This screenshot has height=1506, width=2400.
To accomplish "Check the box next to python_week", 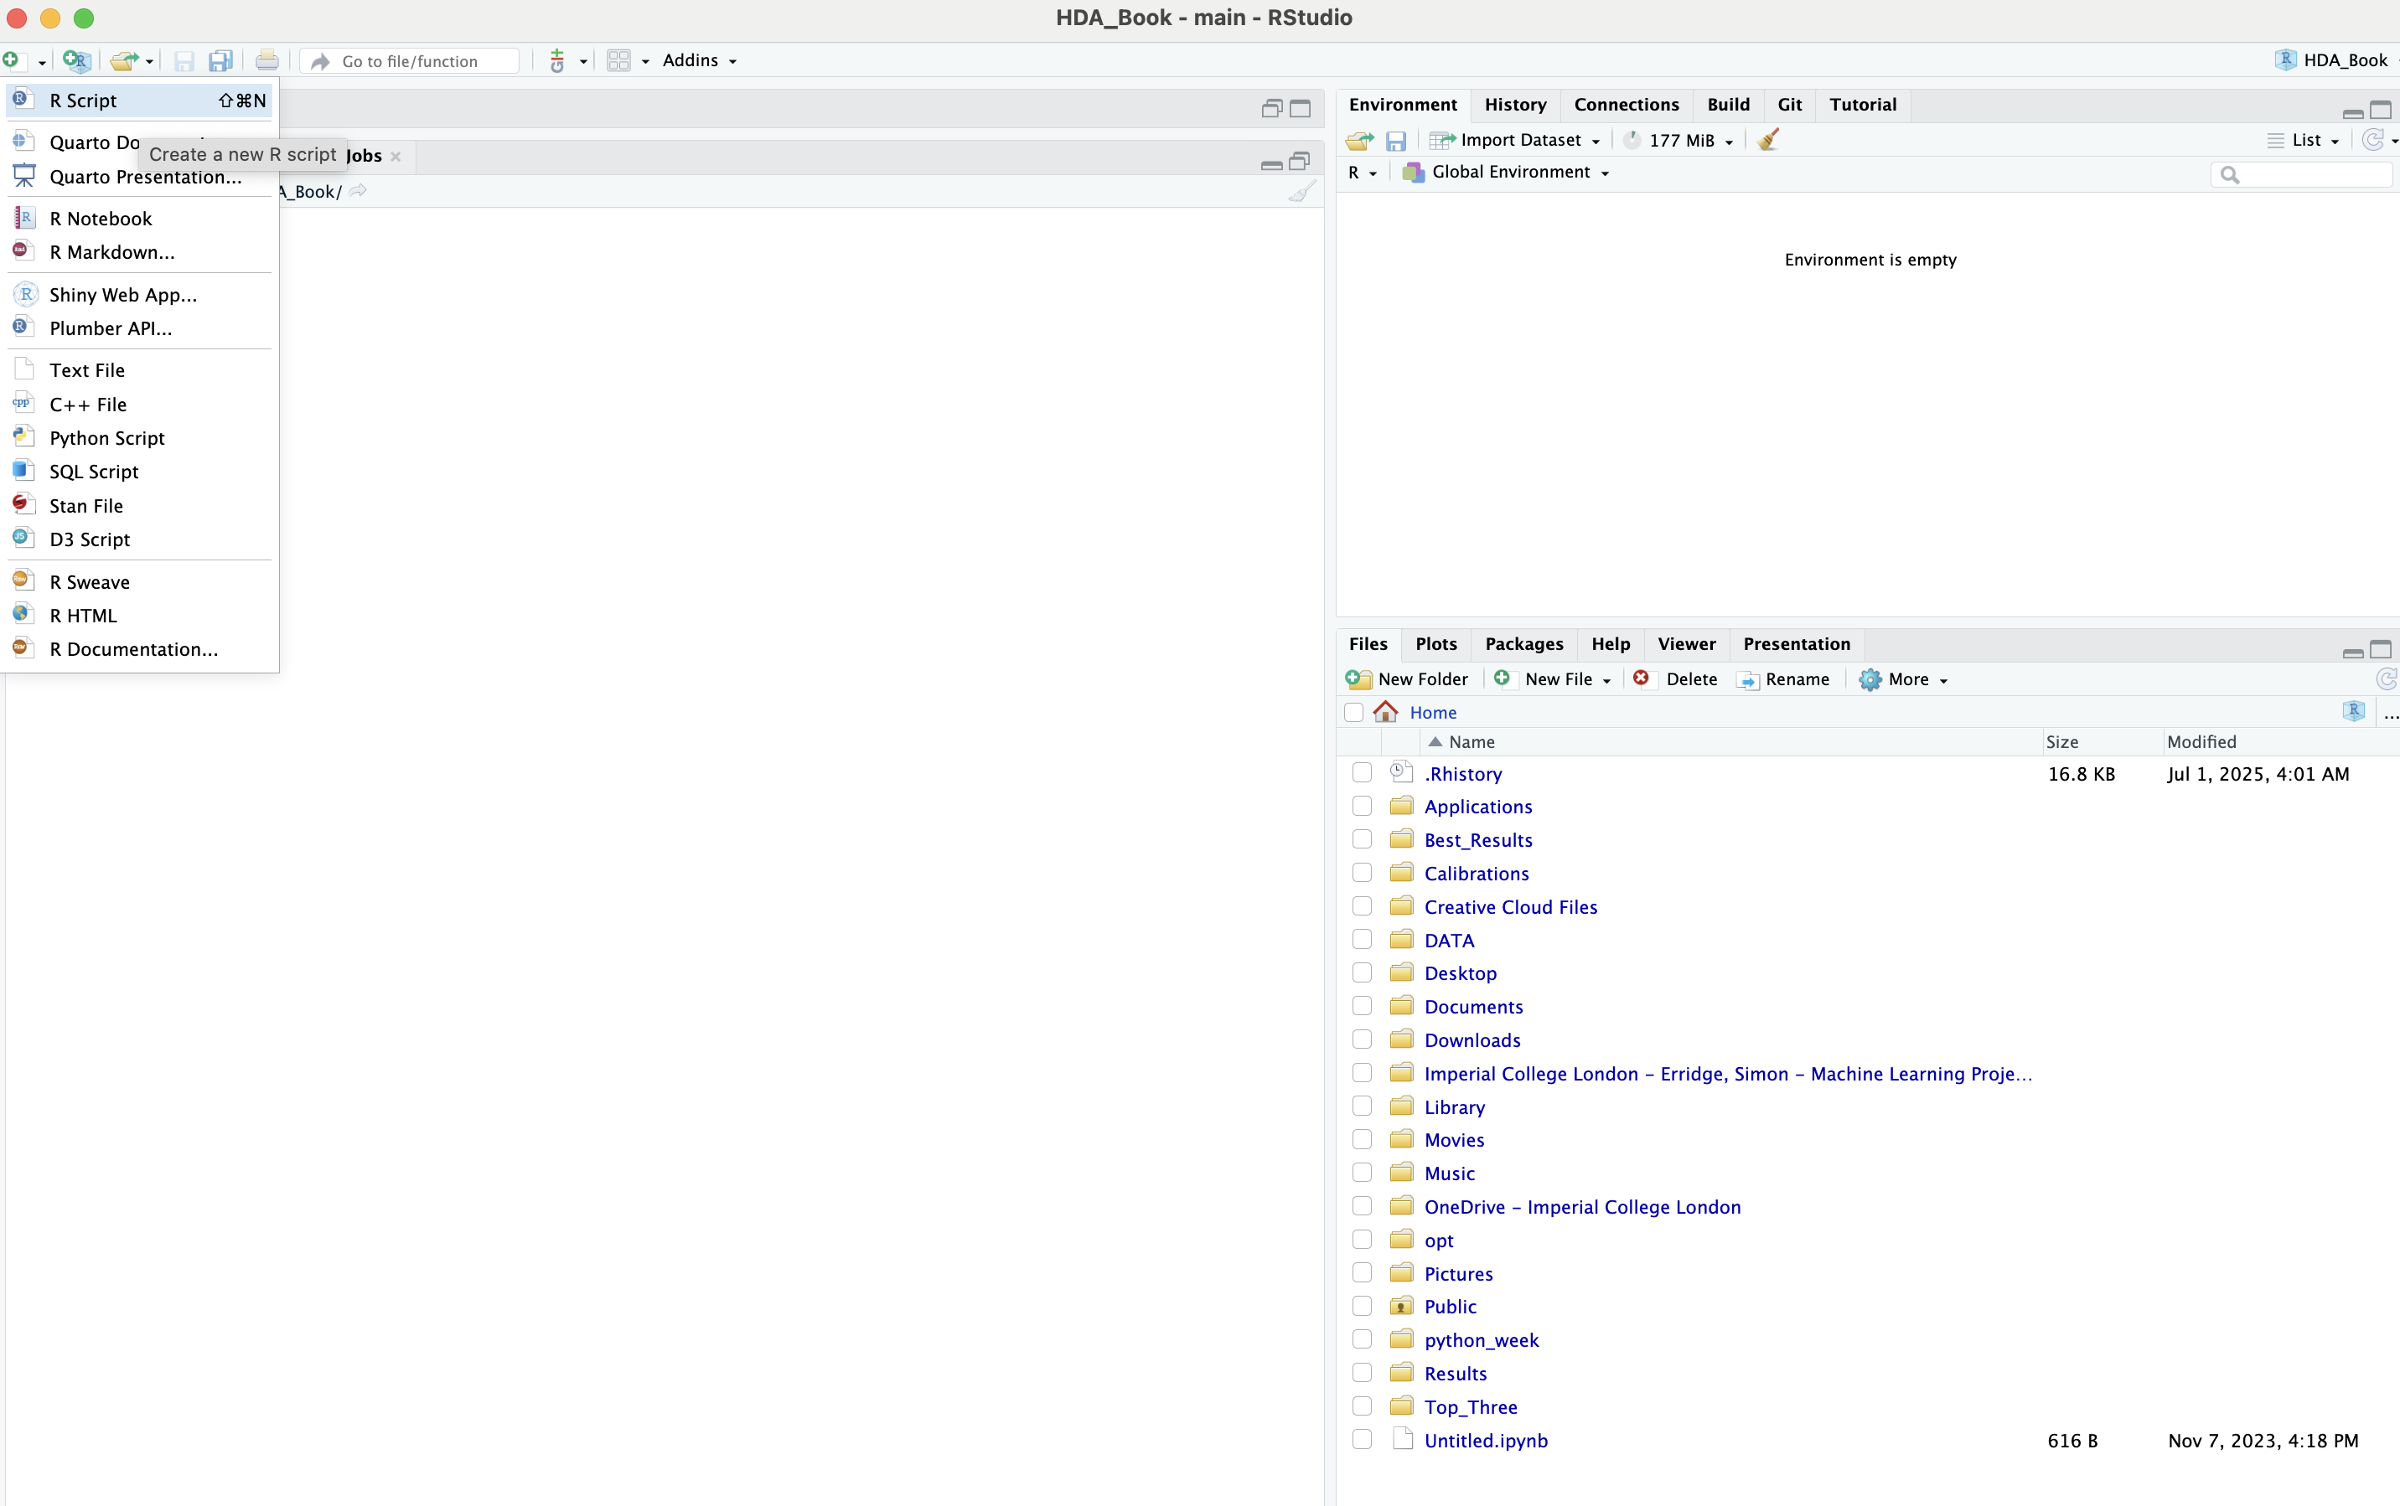I will click(1361, 1339).
